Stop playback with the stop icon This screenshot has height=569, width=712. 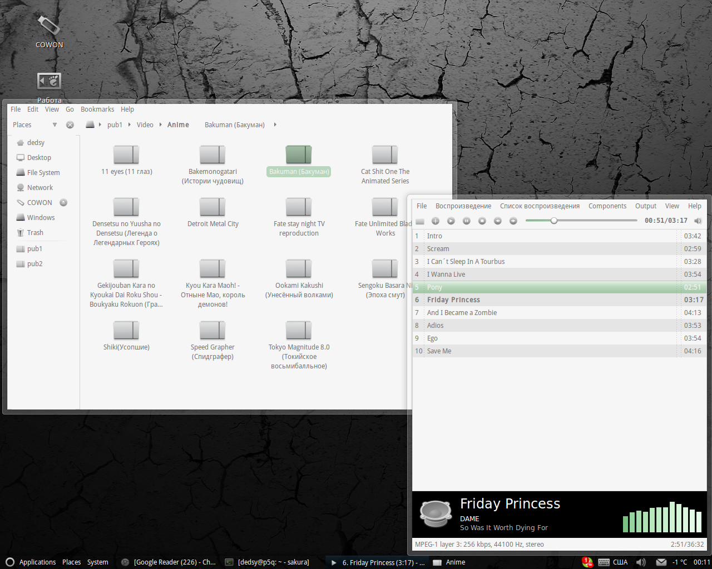point(482,221)
